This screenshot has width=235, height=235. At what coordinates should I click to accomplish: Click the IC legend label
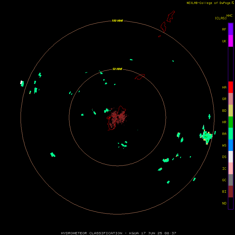tap(224, 169)
